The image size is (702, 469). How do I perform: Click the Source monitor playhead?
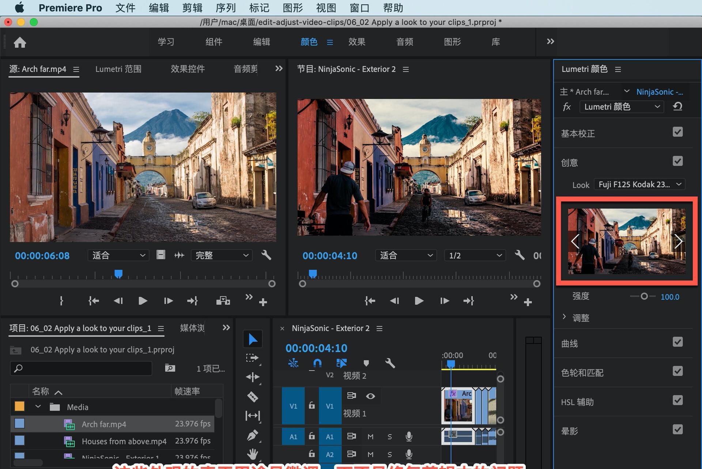pyautogui.click(x=118, y=274)
